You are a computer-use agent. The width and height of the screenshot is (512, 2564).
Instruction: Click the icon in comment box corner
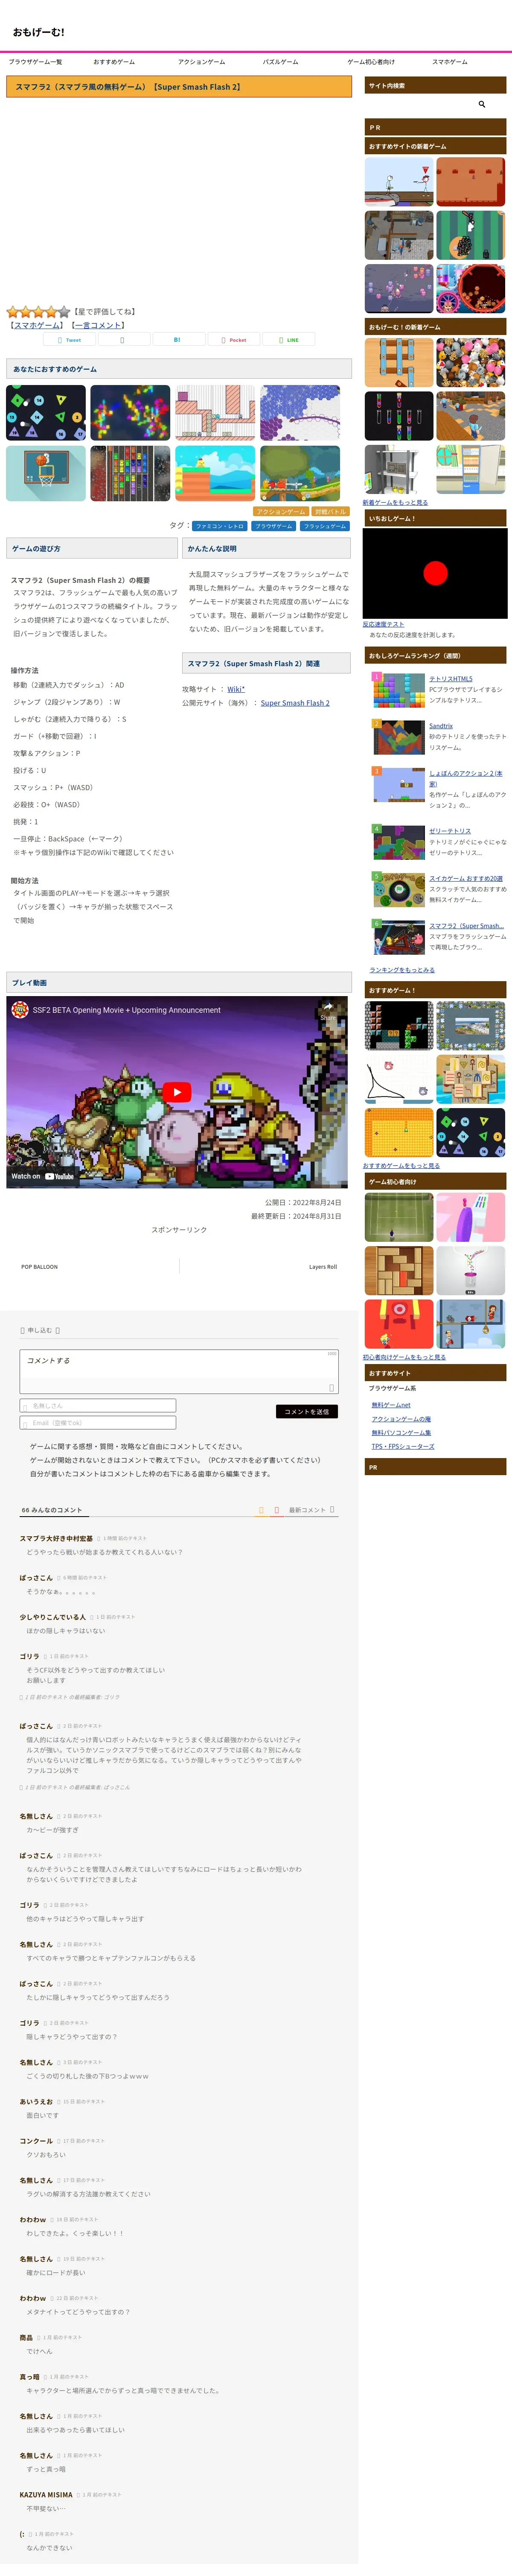pos(332,1387)
